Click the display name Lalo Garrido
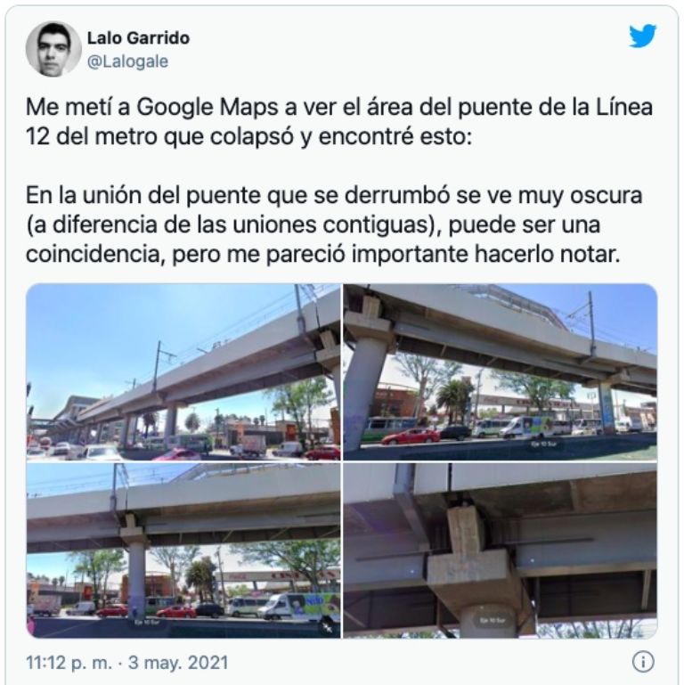Image resolution: width=684 pixels, height=685 pixels. (138, 38)
